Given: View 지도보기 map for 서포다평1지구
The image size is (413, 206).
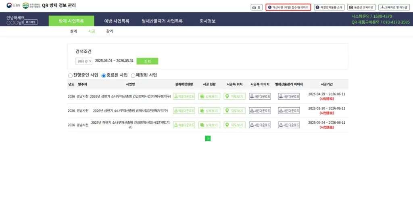Looking at the screenshot, I should coord(234,125).
